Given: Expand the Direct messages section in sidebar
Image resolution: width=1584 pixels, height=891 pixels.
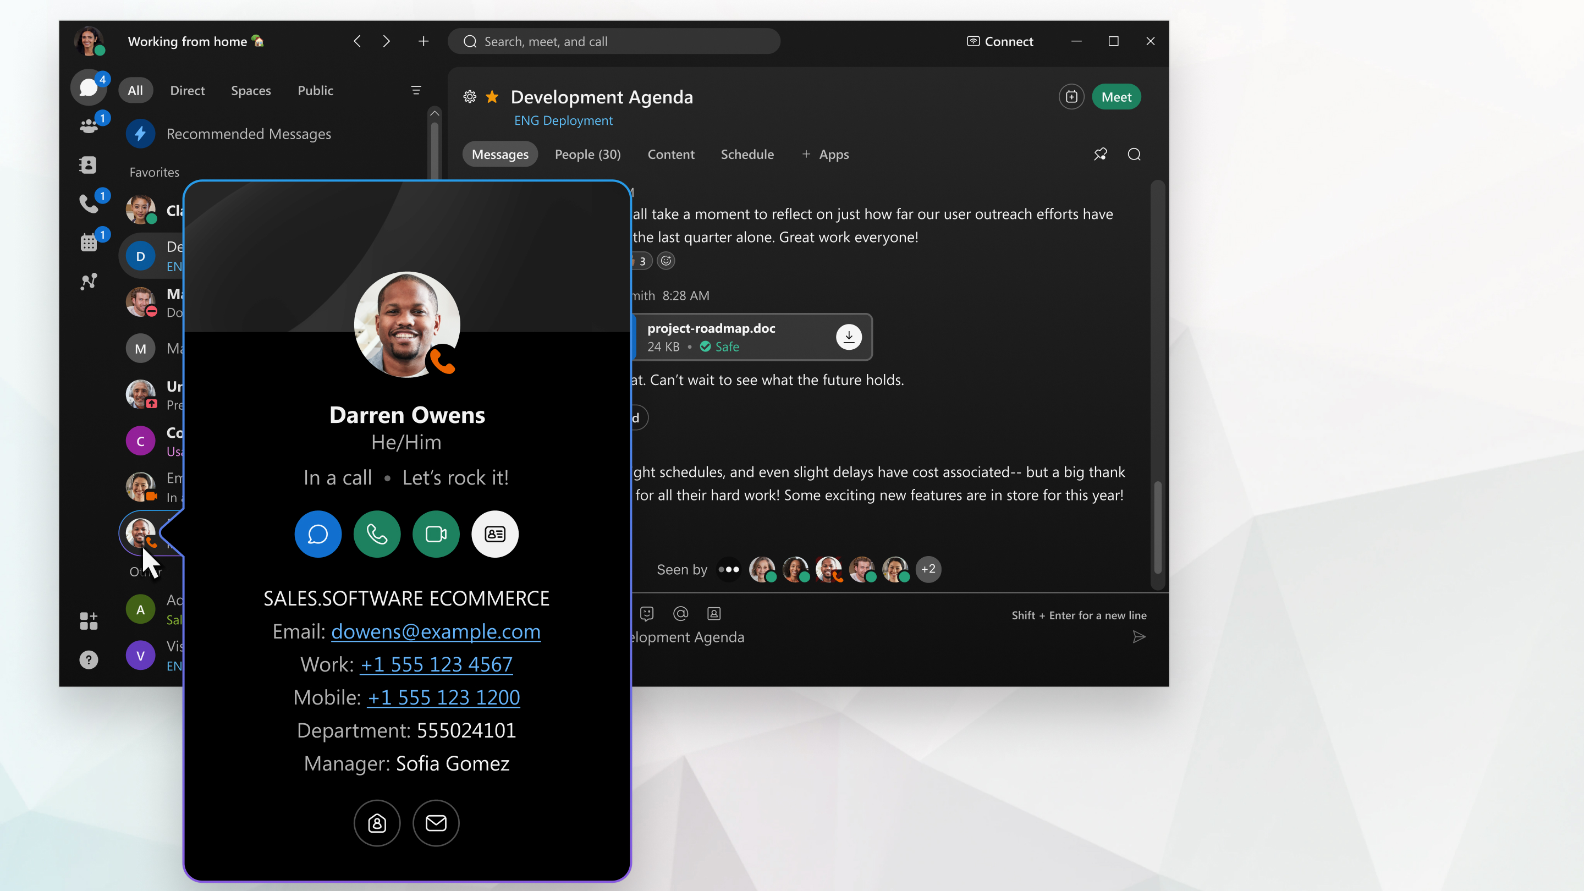Looking at the screenshot, I should point(187,89).
